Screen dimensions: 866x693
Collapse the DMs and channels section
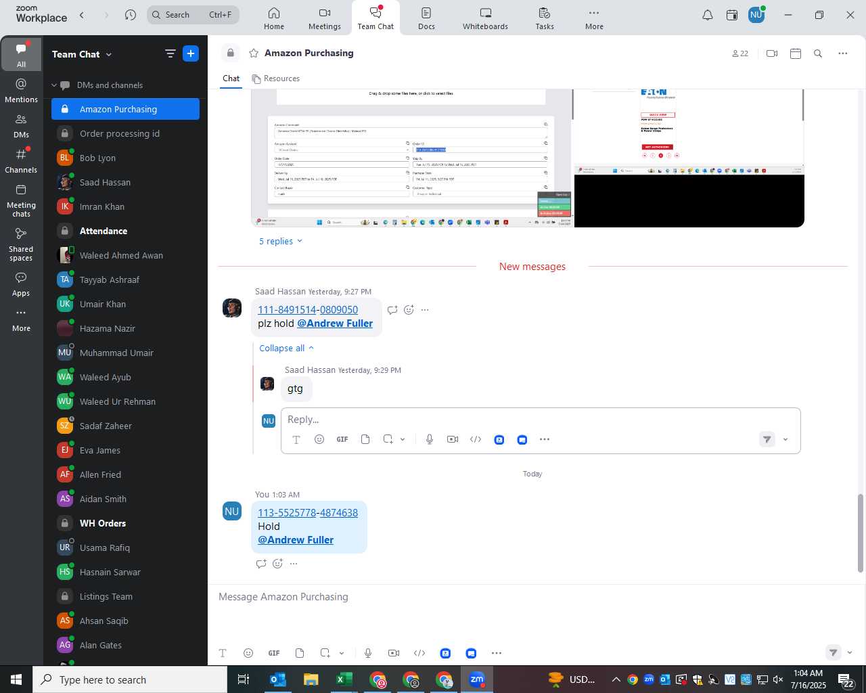(54, 85)
